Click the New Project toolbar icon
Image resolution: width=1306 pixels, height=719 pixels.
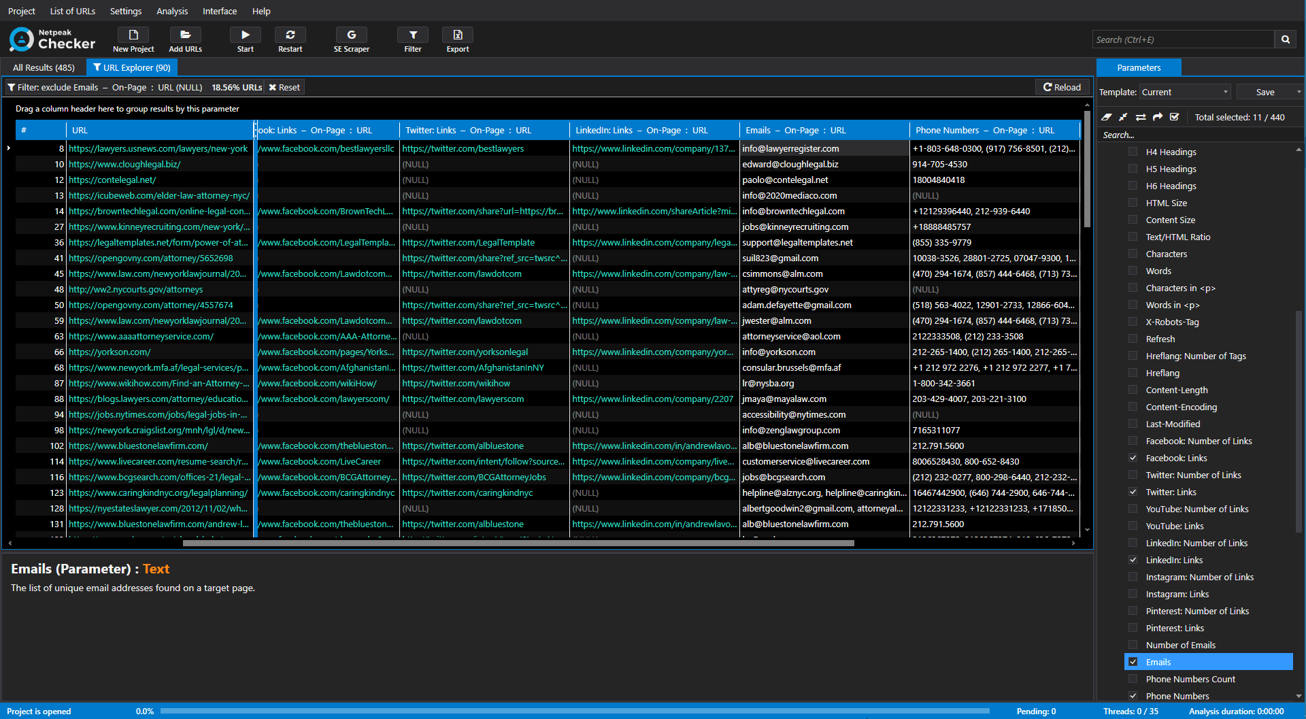pos(133,35)
